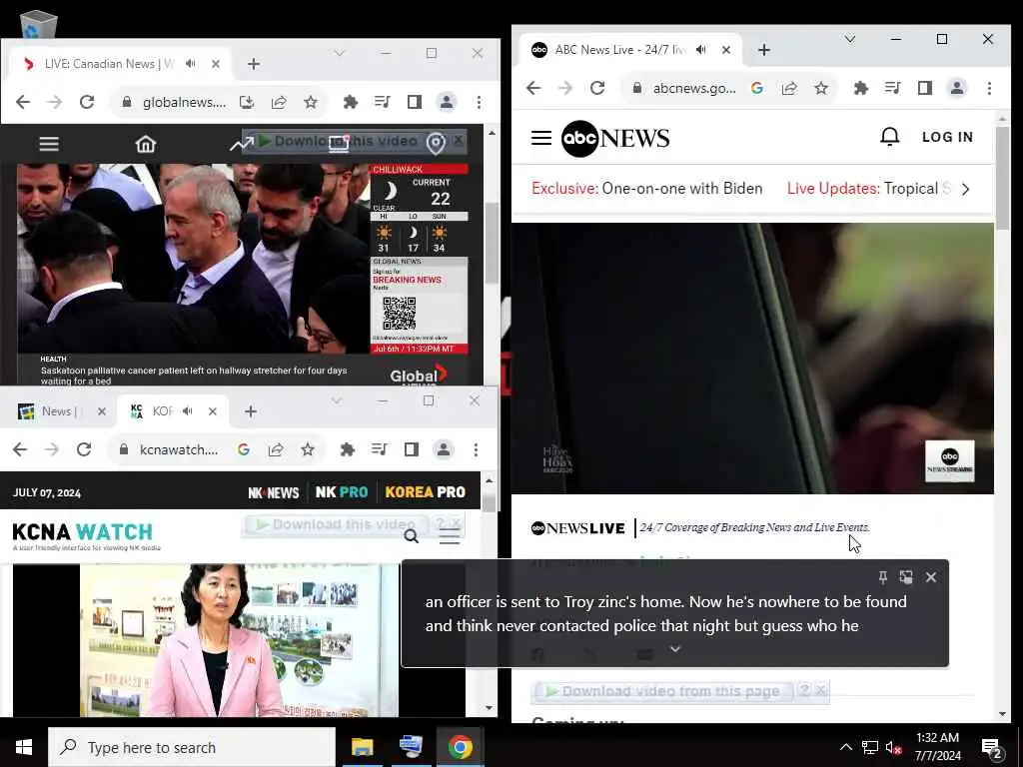Show hidden system tray icons
The image size is (1023, 767).
pos(845,747)
